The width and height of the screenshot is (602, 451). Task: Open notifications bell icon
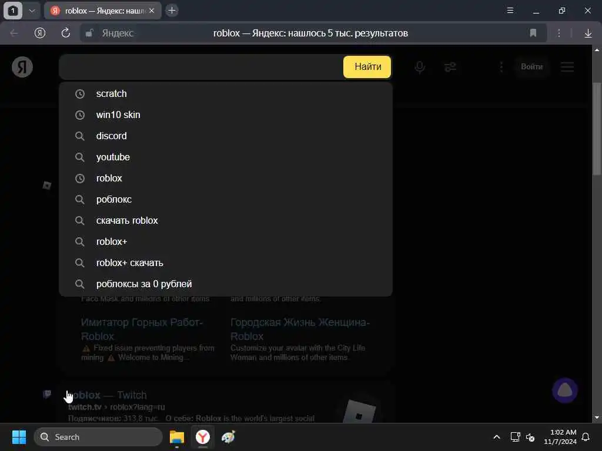point(586,437)
